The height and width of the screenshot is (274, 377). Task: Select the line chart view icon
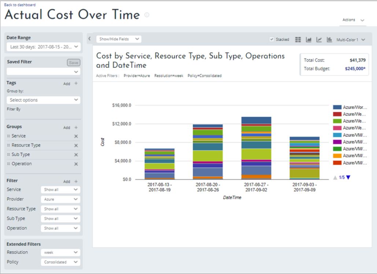click(319, 39)
